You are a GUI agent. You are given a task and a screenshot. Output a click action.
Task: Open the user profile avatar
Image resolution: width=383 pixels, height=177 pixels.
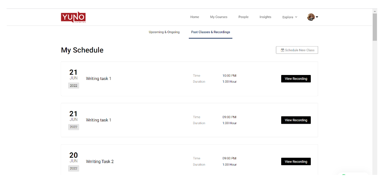tap(311, 17)
